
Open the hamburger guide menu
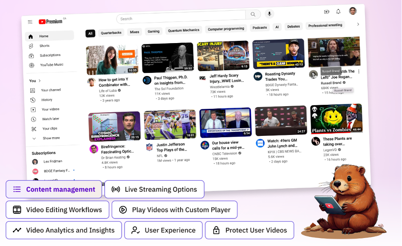coord(30,22)
